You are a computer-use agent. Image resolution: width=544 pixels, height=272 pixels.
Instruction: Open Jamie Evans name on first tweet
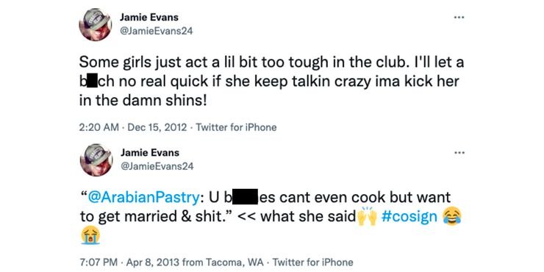click(x=149, y=17)
